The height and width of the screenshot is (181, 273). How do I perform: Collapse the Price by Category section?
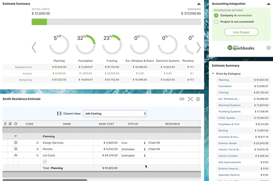(213, 72)
